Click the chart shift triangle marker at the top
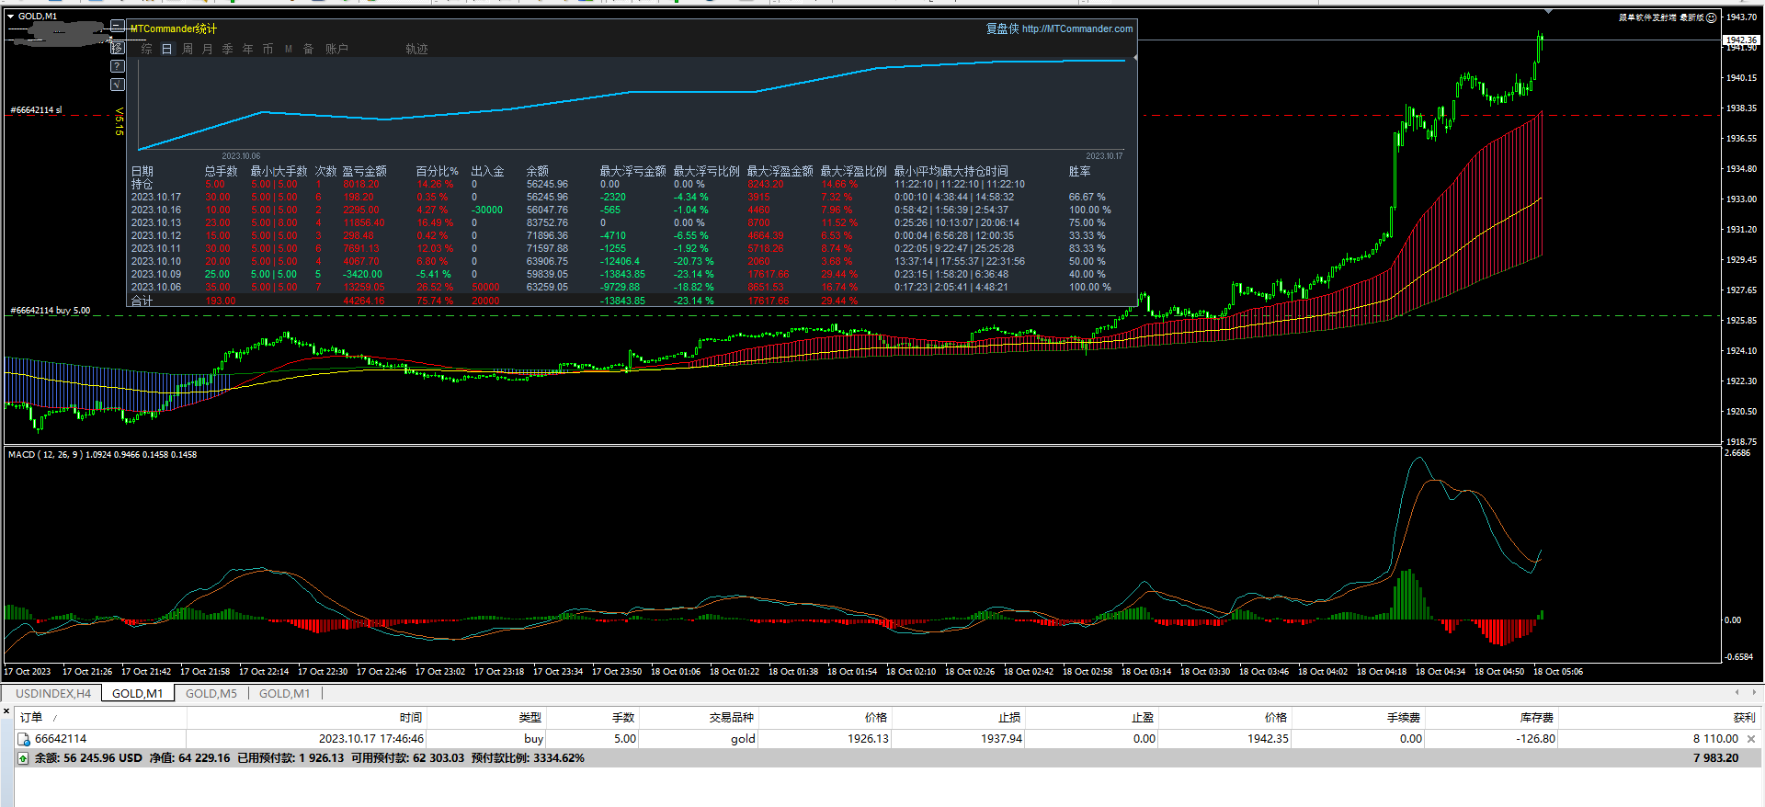This screenshot has width=1765, height=807. pyautogui.click(x=1548, y=12)
